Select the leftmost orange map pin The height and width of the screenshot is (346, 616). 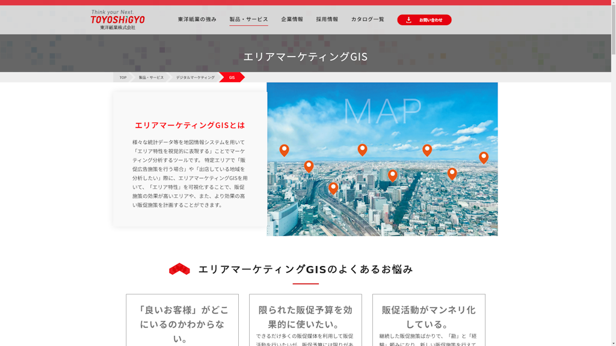(284, 150)
